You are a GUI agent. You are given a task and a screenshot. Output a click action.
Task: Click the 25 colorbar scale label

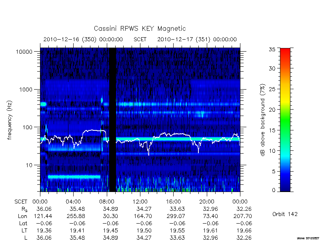click(x=272, y=89)
